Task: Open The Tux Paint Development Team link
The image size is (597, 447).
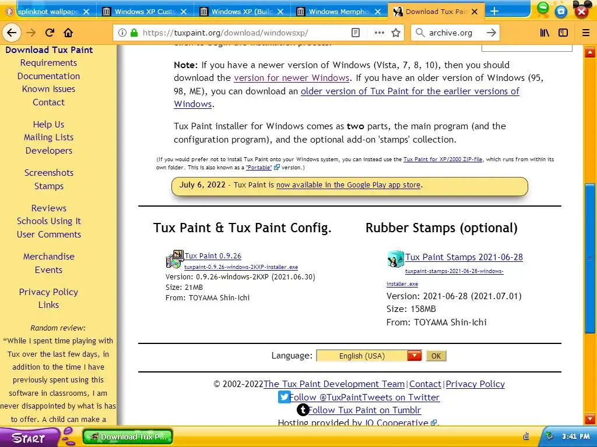Action: (x=334, y=384)
